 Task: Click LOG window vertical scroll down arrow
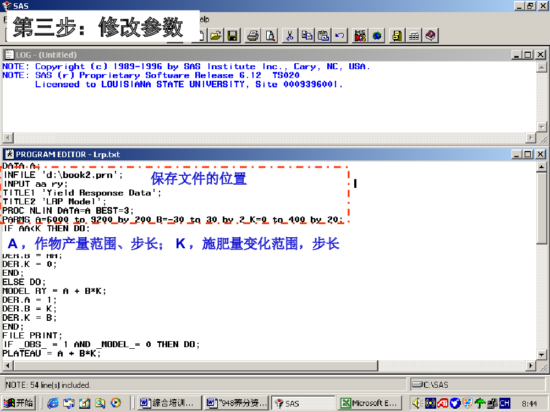[x=542, y=126]
